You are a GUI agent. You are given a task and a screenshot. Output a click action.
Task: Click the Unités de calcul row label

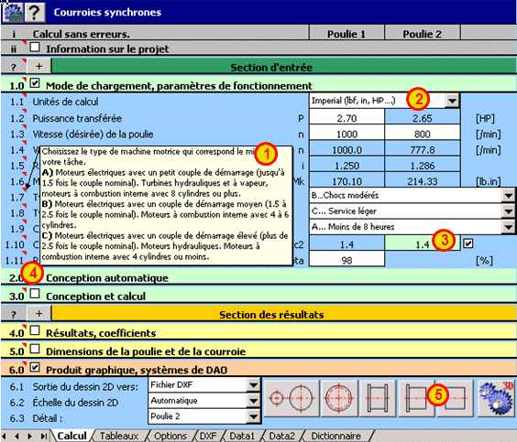click(x=65, y=102)
